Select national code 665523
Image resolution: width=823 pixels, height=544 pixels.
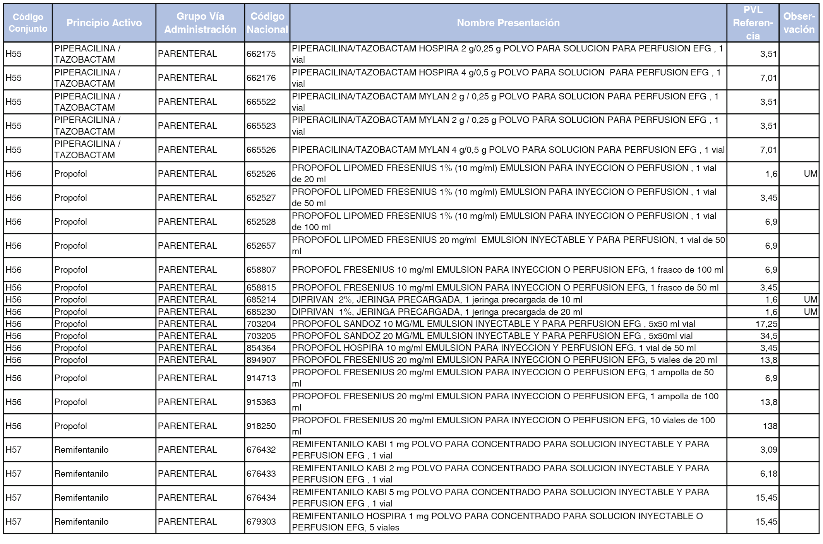pyautogui.click(x=261, y=126)
